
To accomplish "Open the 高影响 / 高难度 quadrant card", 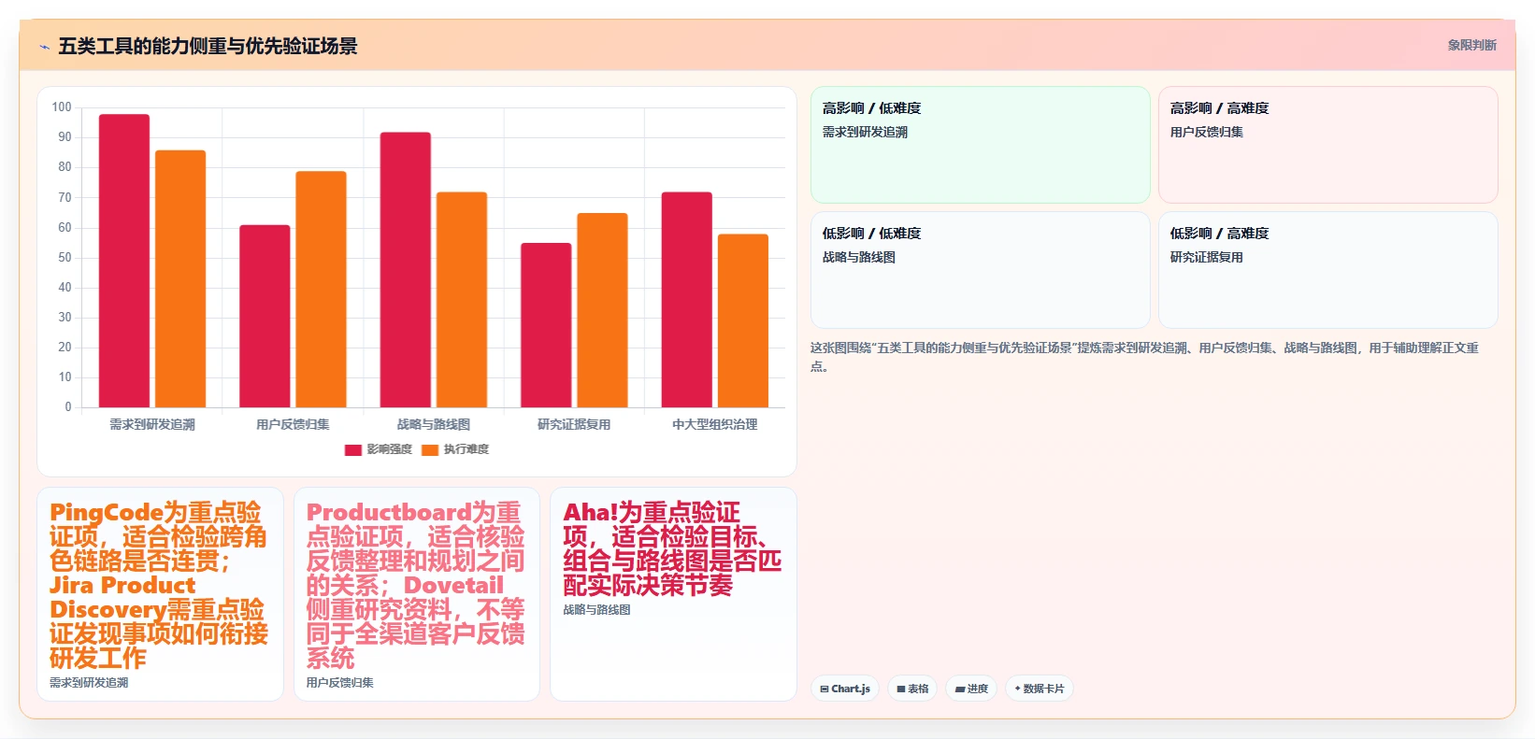I will 1327,145.
